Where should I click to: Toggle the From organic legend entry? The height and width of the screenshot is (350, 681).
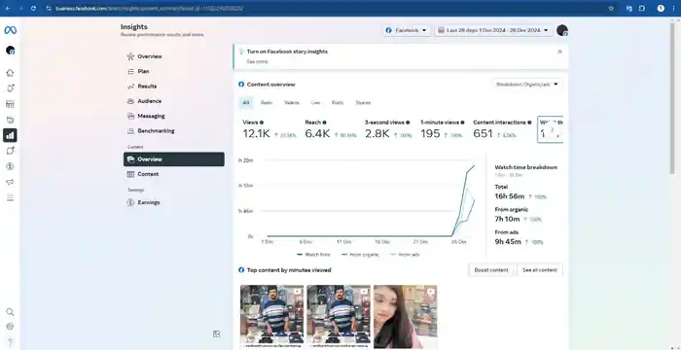(x=360, y=255)
